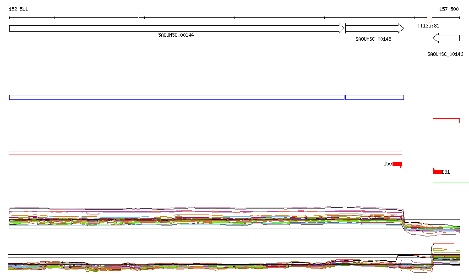Select the red outlined rectangle under SAOUHSC_00146

(x=446, y=121)
